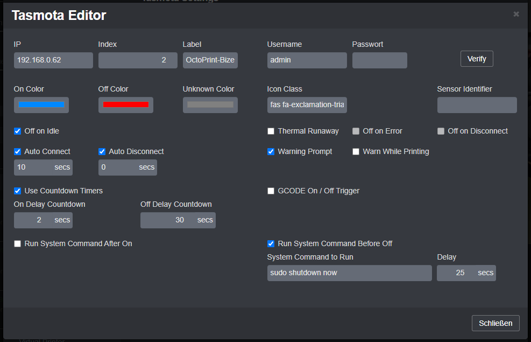Image resolution: width=531 pixels, height=342 pixels.
Task: Click the Verify button
Action: point(476,59)
